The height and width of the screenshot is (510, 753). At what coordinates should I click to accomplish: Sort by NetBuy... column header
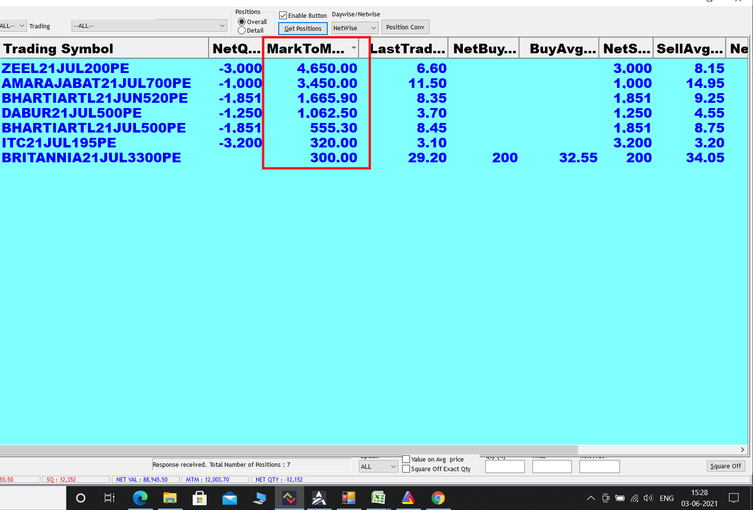(484, 49)
